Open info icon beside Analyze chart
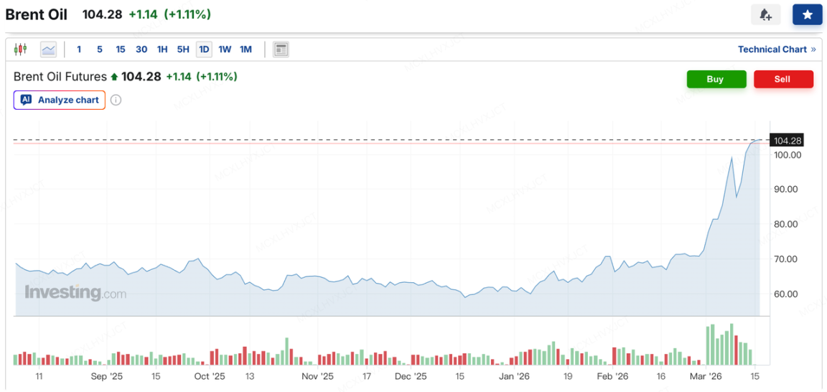Screen dimensions: 827x392 click(x=116, y=100)
